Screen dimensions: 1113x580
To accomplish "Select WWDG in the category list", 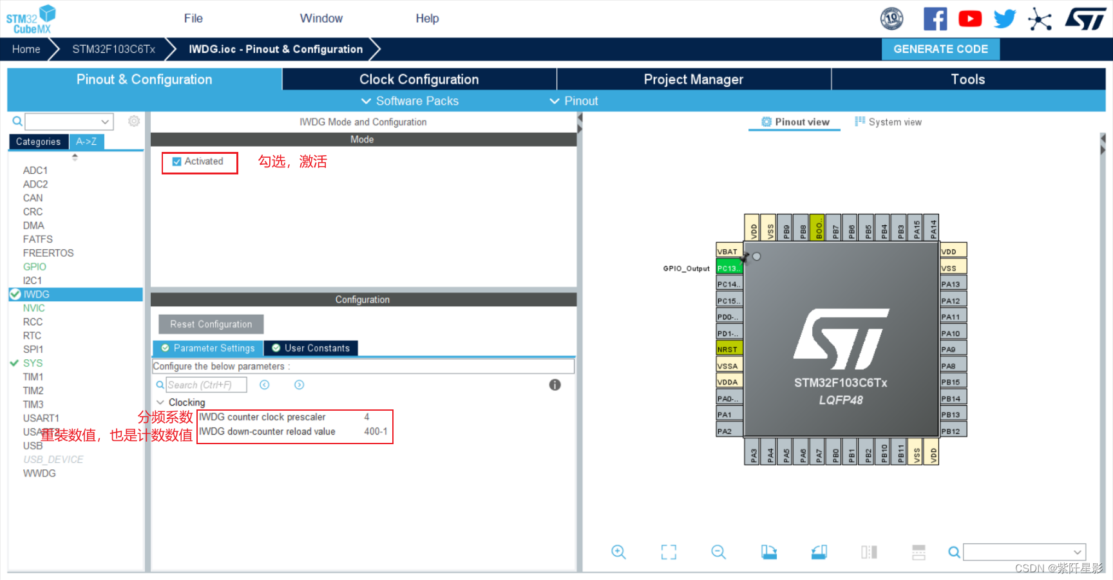I will pos(39,473).
